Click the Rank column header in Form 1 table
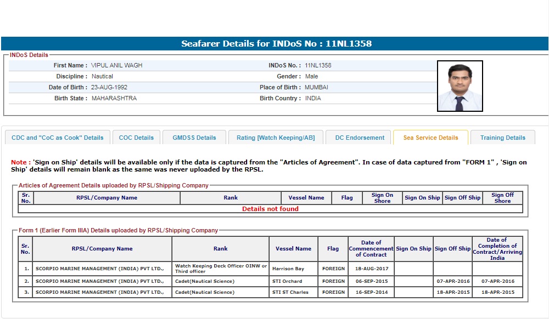This screenshot has height=319, width=549. point(220,249)
